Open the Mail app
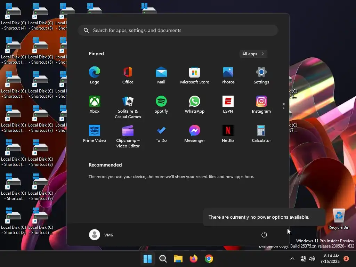This screenshot has height=267, width=356. 161,75
